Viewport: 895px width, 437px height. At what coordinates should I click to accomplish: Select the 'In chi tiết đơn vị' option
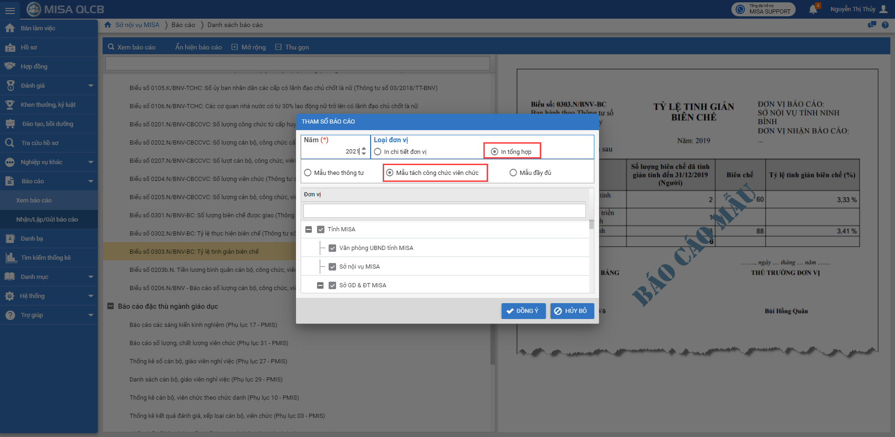[x=378, y=152]
